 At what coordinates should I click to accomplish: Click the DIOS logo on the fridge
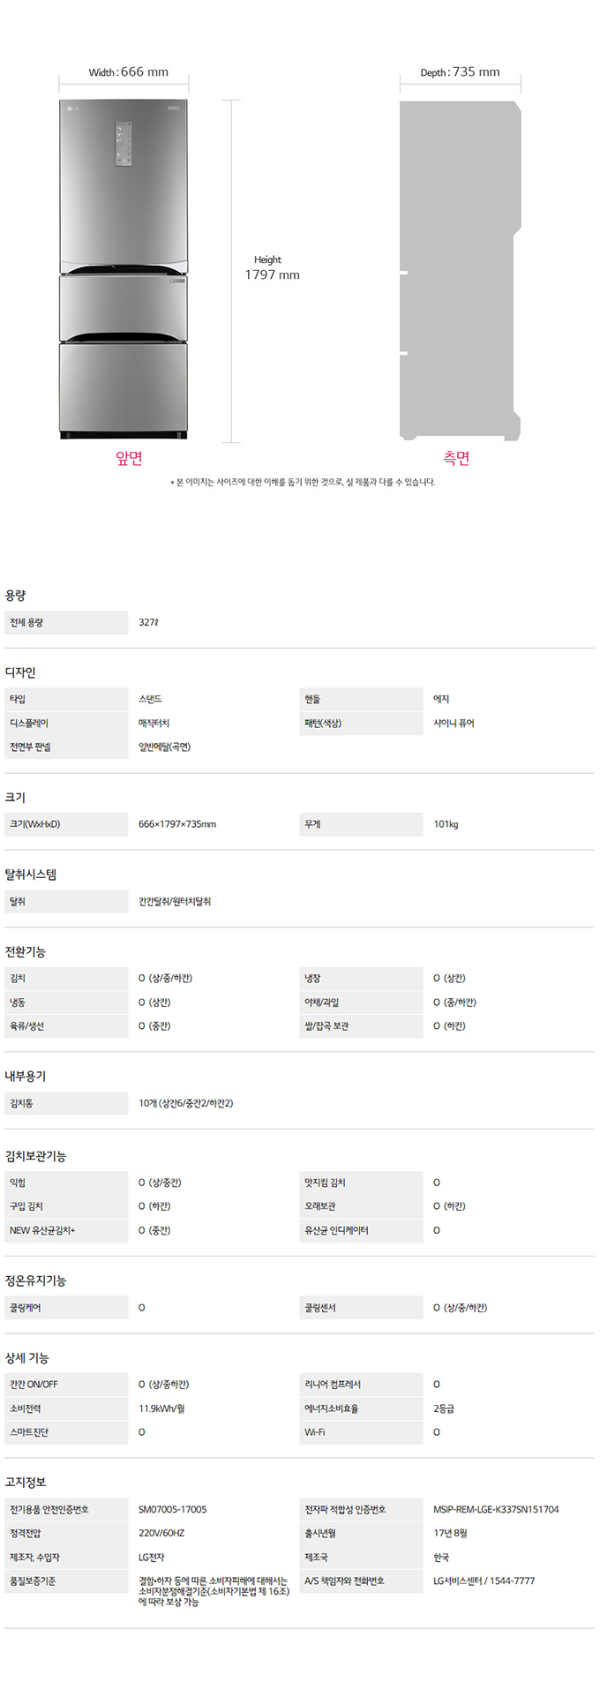point(173,109)
